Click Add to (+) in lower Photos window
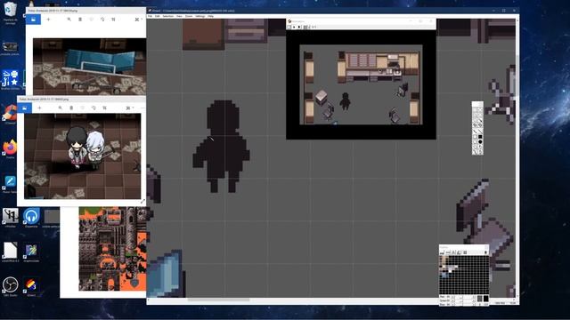The image size is (570, 320). 39,108
